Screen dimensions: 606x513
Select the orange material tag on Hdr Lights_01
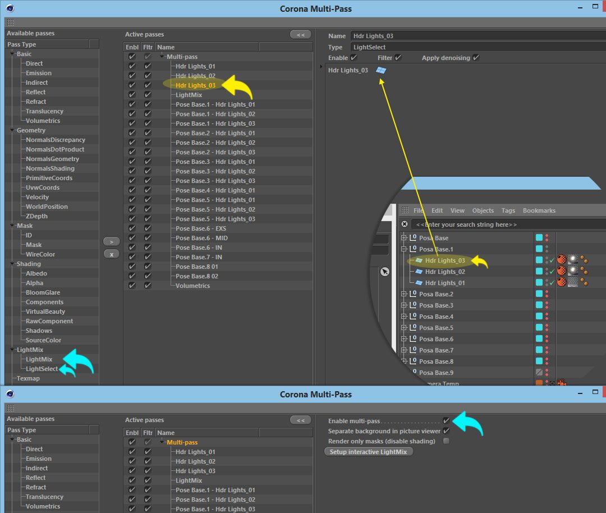(562, 282)
